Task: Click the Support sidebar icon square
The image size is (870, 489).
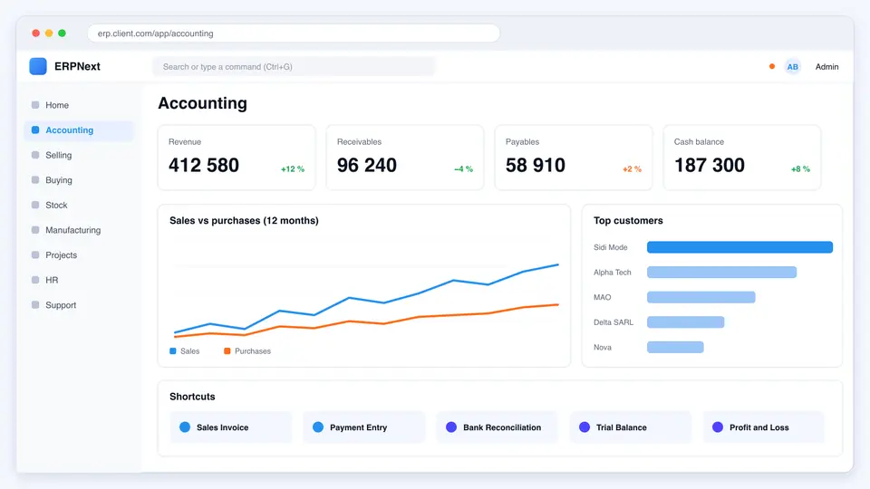Action: [x=35, y=305]
